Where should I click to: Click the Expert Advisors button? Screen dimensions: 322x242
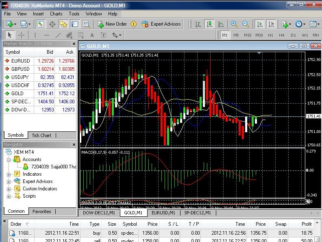coord(161,24)
